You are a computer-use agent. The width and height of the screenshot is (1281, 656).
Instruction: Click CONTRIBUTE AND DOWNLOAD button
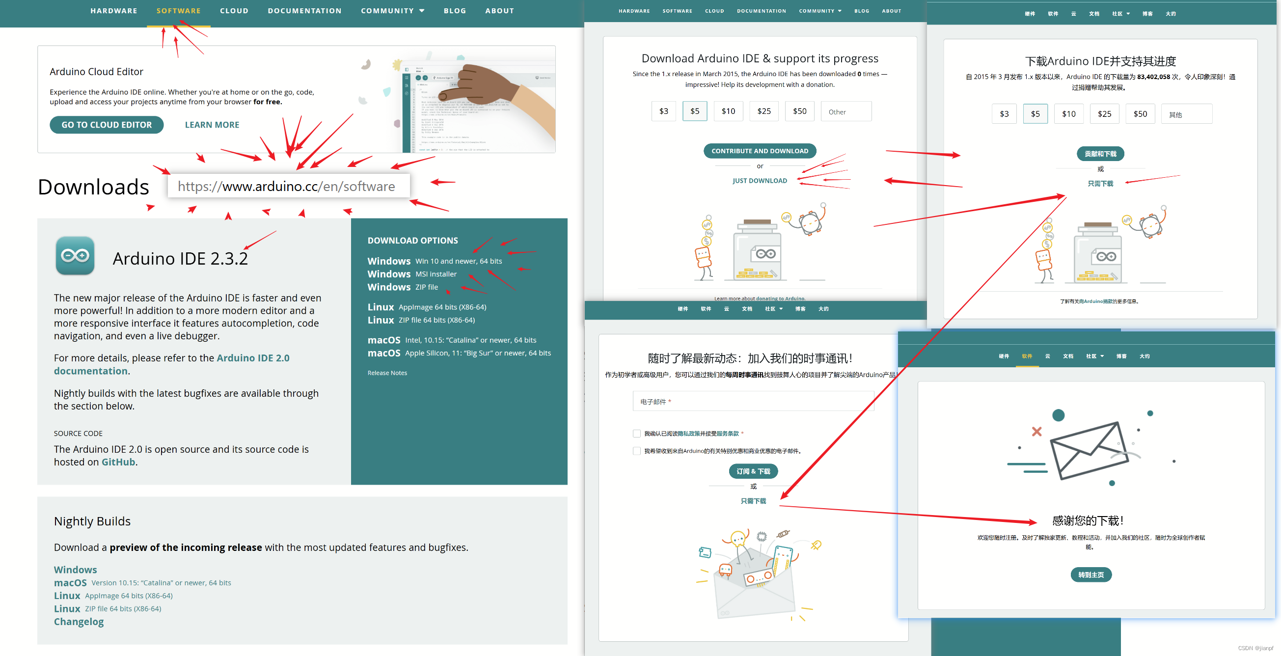click(x=760, y=151)
